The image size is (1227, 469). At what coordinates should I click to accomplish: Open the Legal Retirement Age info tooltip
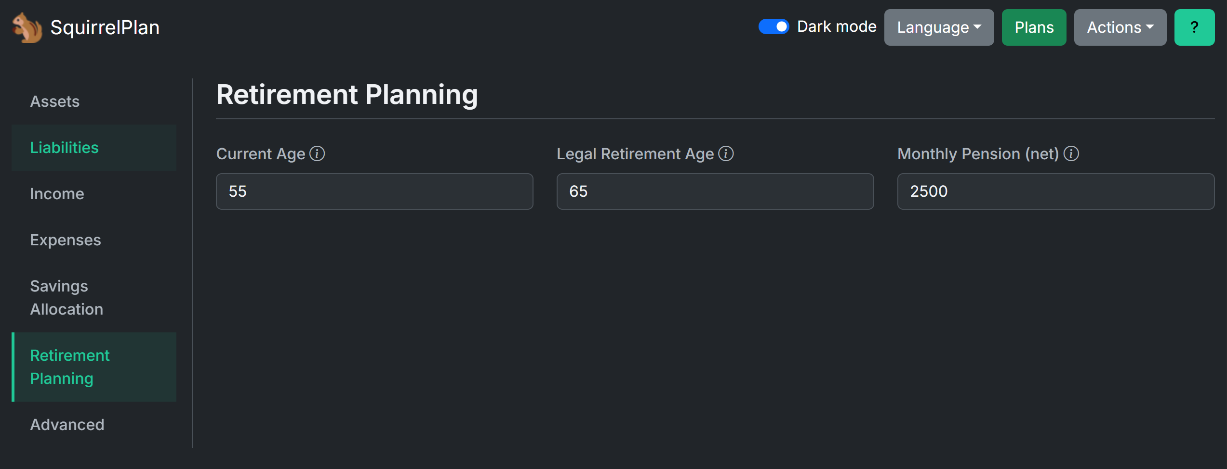point(726,153)
